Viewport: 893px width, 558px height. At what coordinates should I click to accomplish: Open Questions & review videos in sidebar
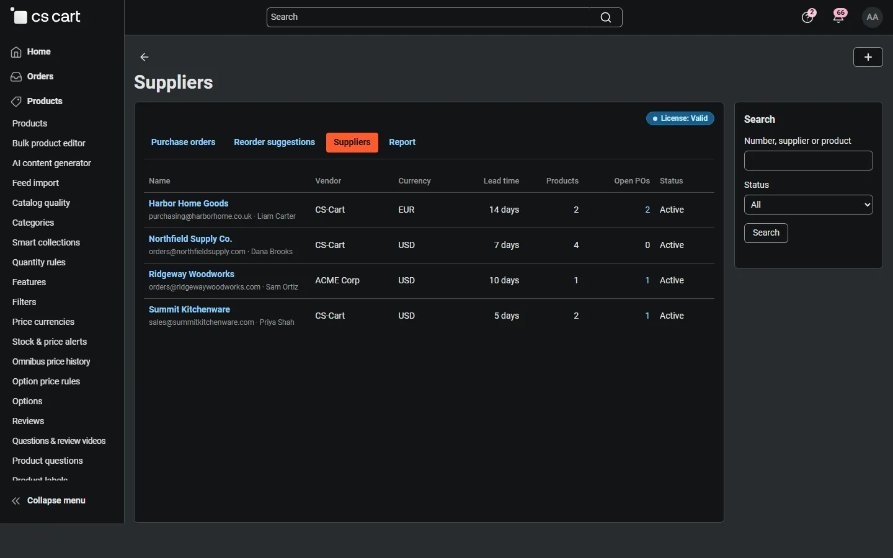coord(59,441)
